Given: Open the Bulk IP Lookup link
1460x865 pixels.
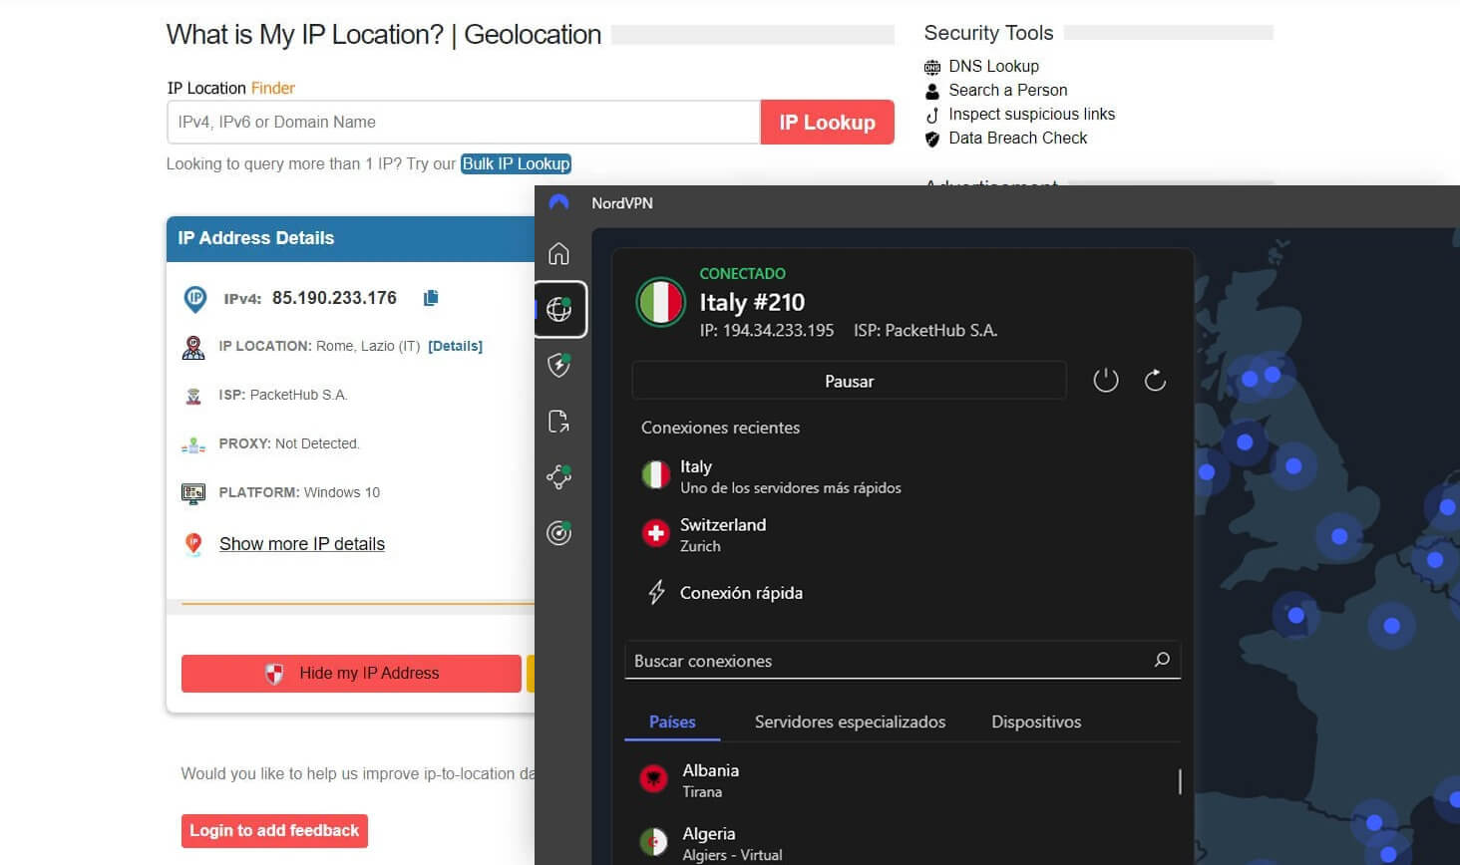Looking at the screenshot, I should 516,163.
